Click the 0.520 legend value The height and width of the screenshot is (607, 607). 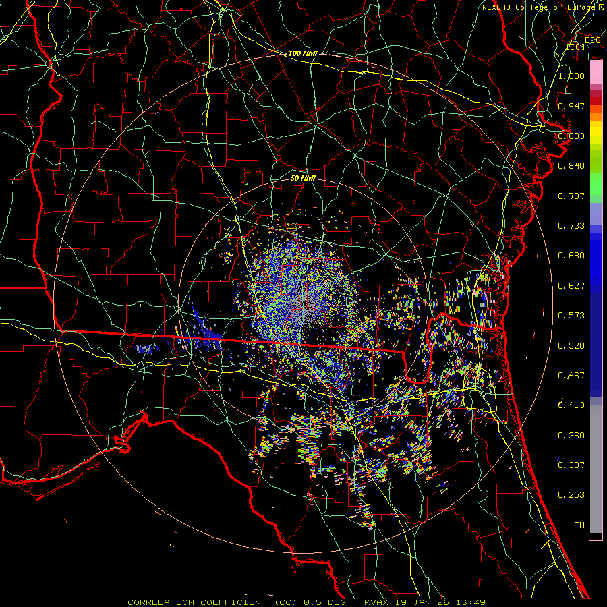pyautogui.click(x=571, y=346)
